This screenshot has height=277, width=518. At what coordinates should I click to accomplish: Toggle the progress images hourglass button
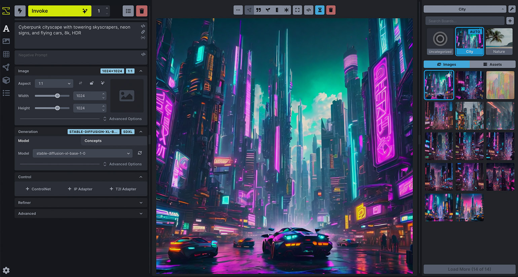pos(320,10)
